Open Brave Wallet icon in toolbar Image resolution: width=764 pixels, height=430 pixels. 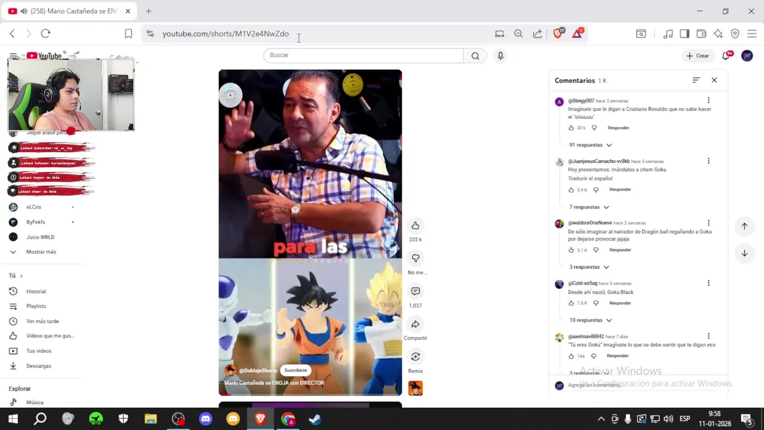click(x=701, y=34)
